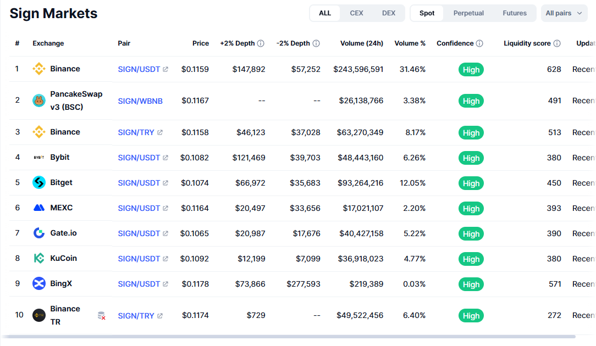Click the -2% depth value $277,593
The height and width of the screenshot is (346, 596).
(x=303, y=284)
